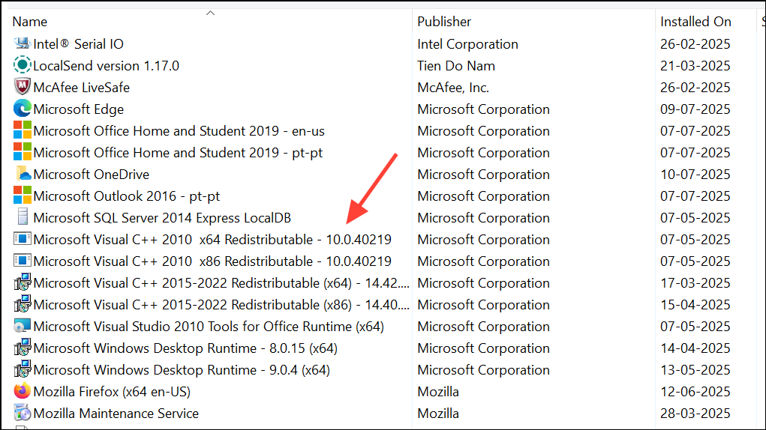Click the Desktop Runtime 9.0.4 icon
Screen dimensions: 766x430
click(x=22, y=369)
